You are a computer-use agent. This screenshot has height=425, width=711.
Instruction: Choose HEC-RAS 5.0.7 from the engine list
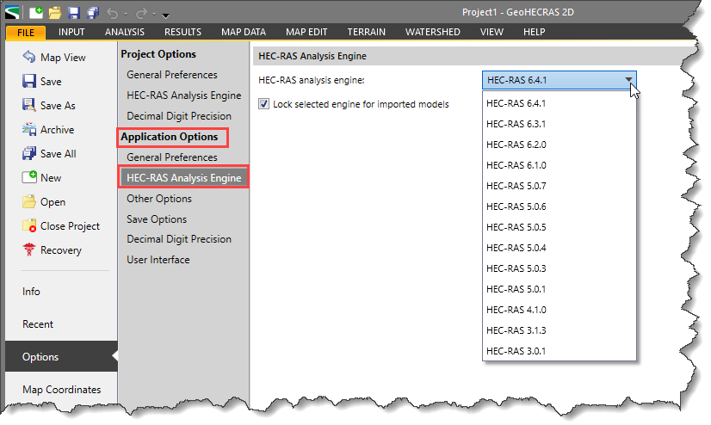click(x=560, y=186)
